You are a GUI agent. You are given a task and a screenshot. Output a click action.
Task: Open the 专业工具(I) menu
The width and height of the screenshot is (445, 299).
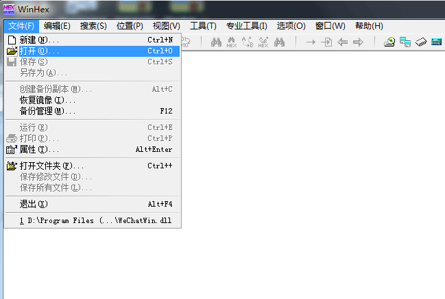(247, 26)
